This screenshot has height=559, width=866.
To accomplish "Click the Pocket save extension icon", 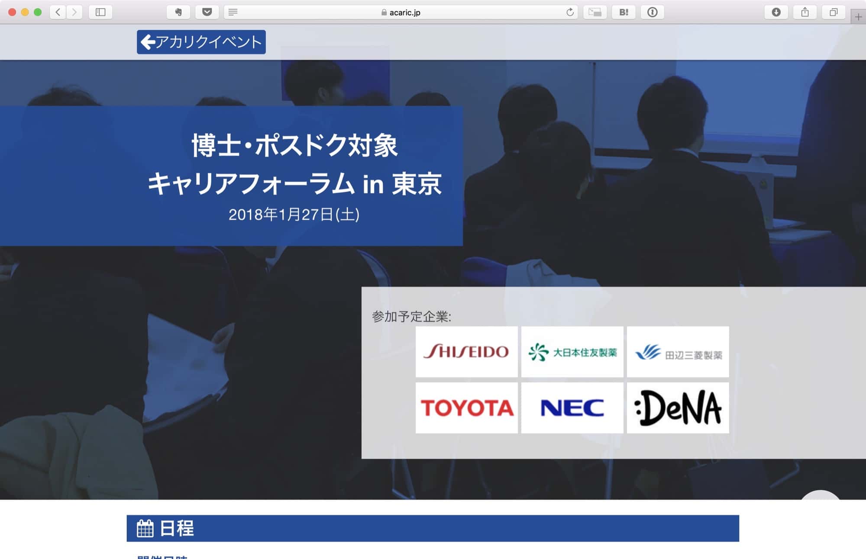I will point(207,12).
